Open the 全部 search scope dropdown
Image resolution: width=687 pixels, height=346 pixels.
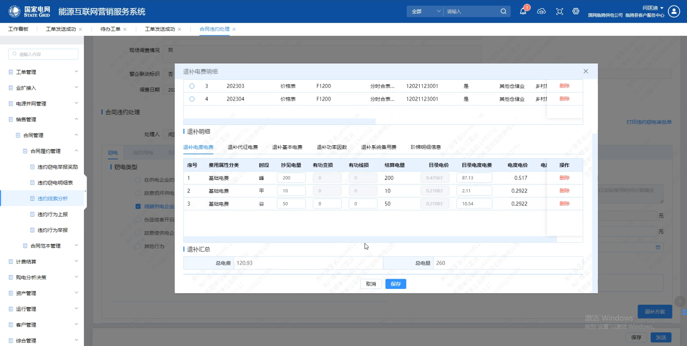click(425, 12)
